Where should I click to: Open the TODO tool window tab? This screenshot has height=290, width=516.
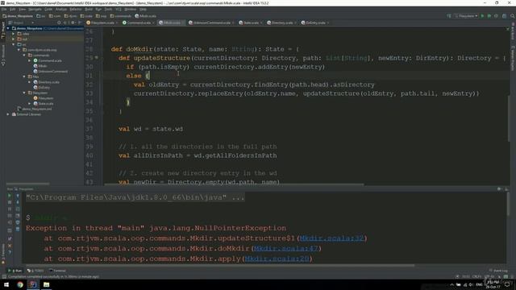tap(35, 271)
